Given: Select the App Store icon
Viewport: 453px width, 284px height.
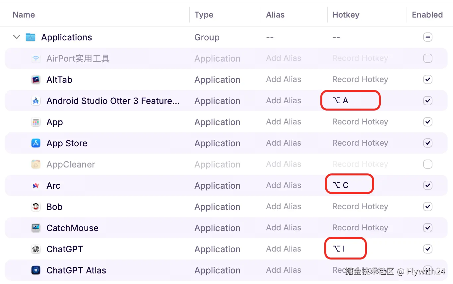Looking at the screenshot, I should click(x=36, y=143).
